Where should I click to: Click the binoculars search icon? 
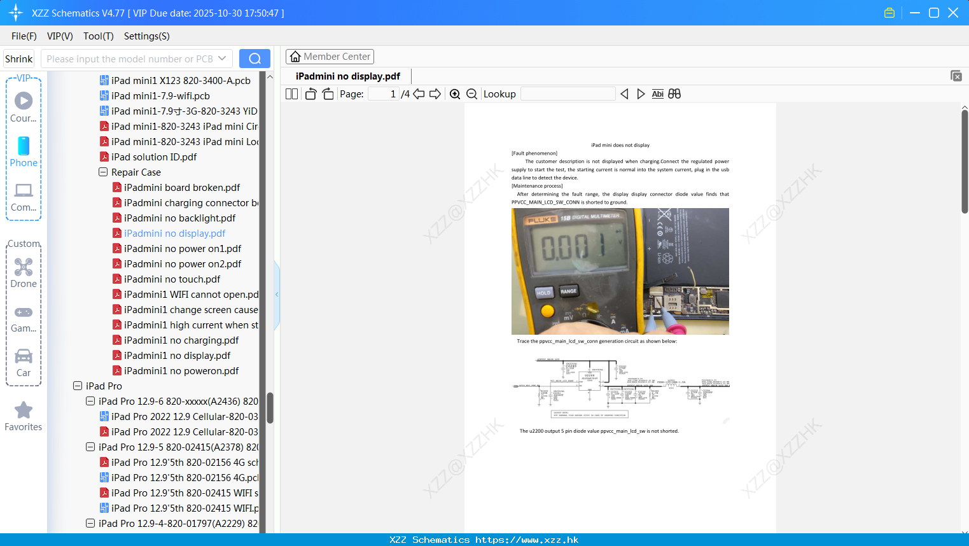(x=674, y=94)
